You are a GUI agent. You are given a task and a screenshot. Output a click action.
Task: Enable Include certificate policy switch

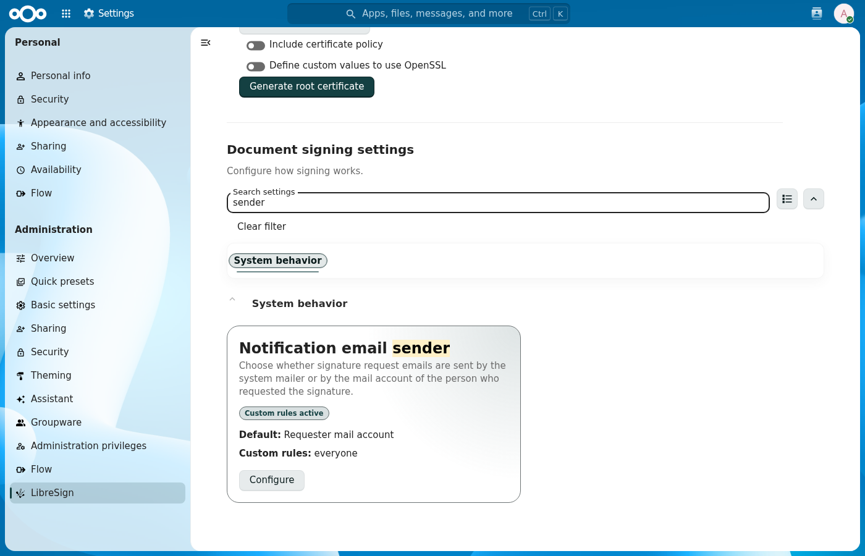pyautogui.click(x=255, y=45)
